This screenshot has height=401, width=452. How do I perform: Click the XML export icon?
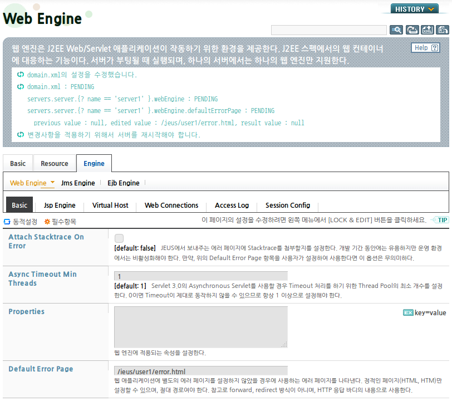427,30
